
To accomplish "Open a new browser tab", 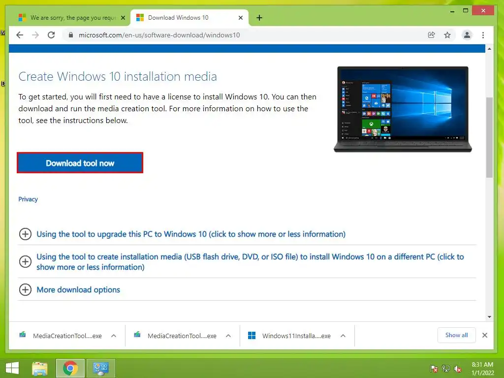I will pyautogui.click(x=259, y=18).
